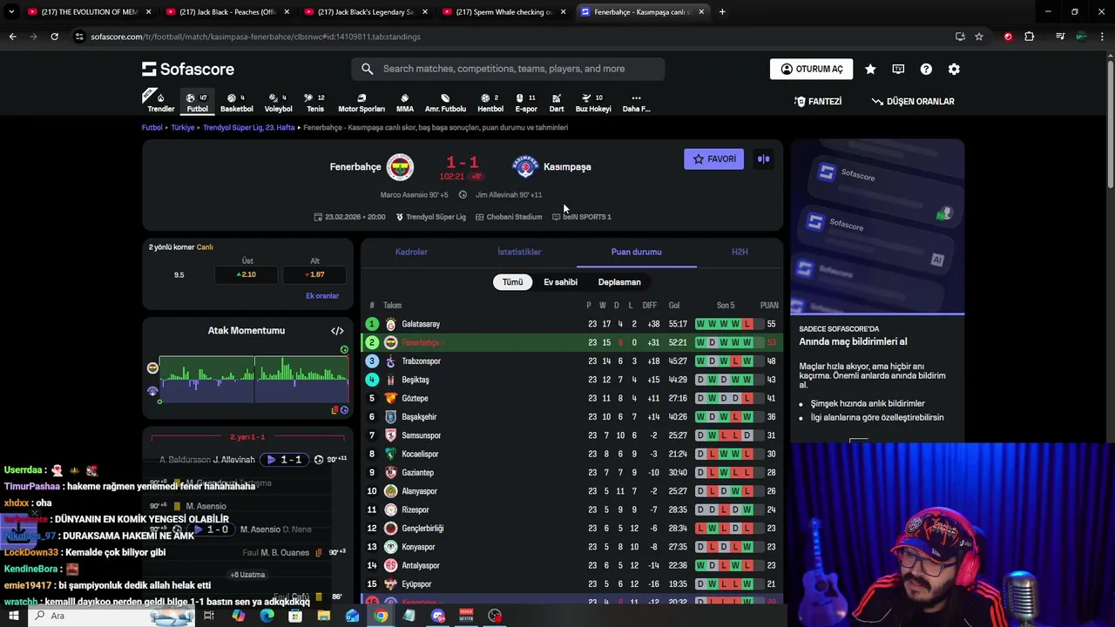This screenshot has height=627, width=1115.
Task: Click the Alt 1.67 odds box
Action: (x=314, y=274)
